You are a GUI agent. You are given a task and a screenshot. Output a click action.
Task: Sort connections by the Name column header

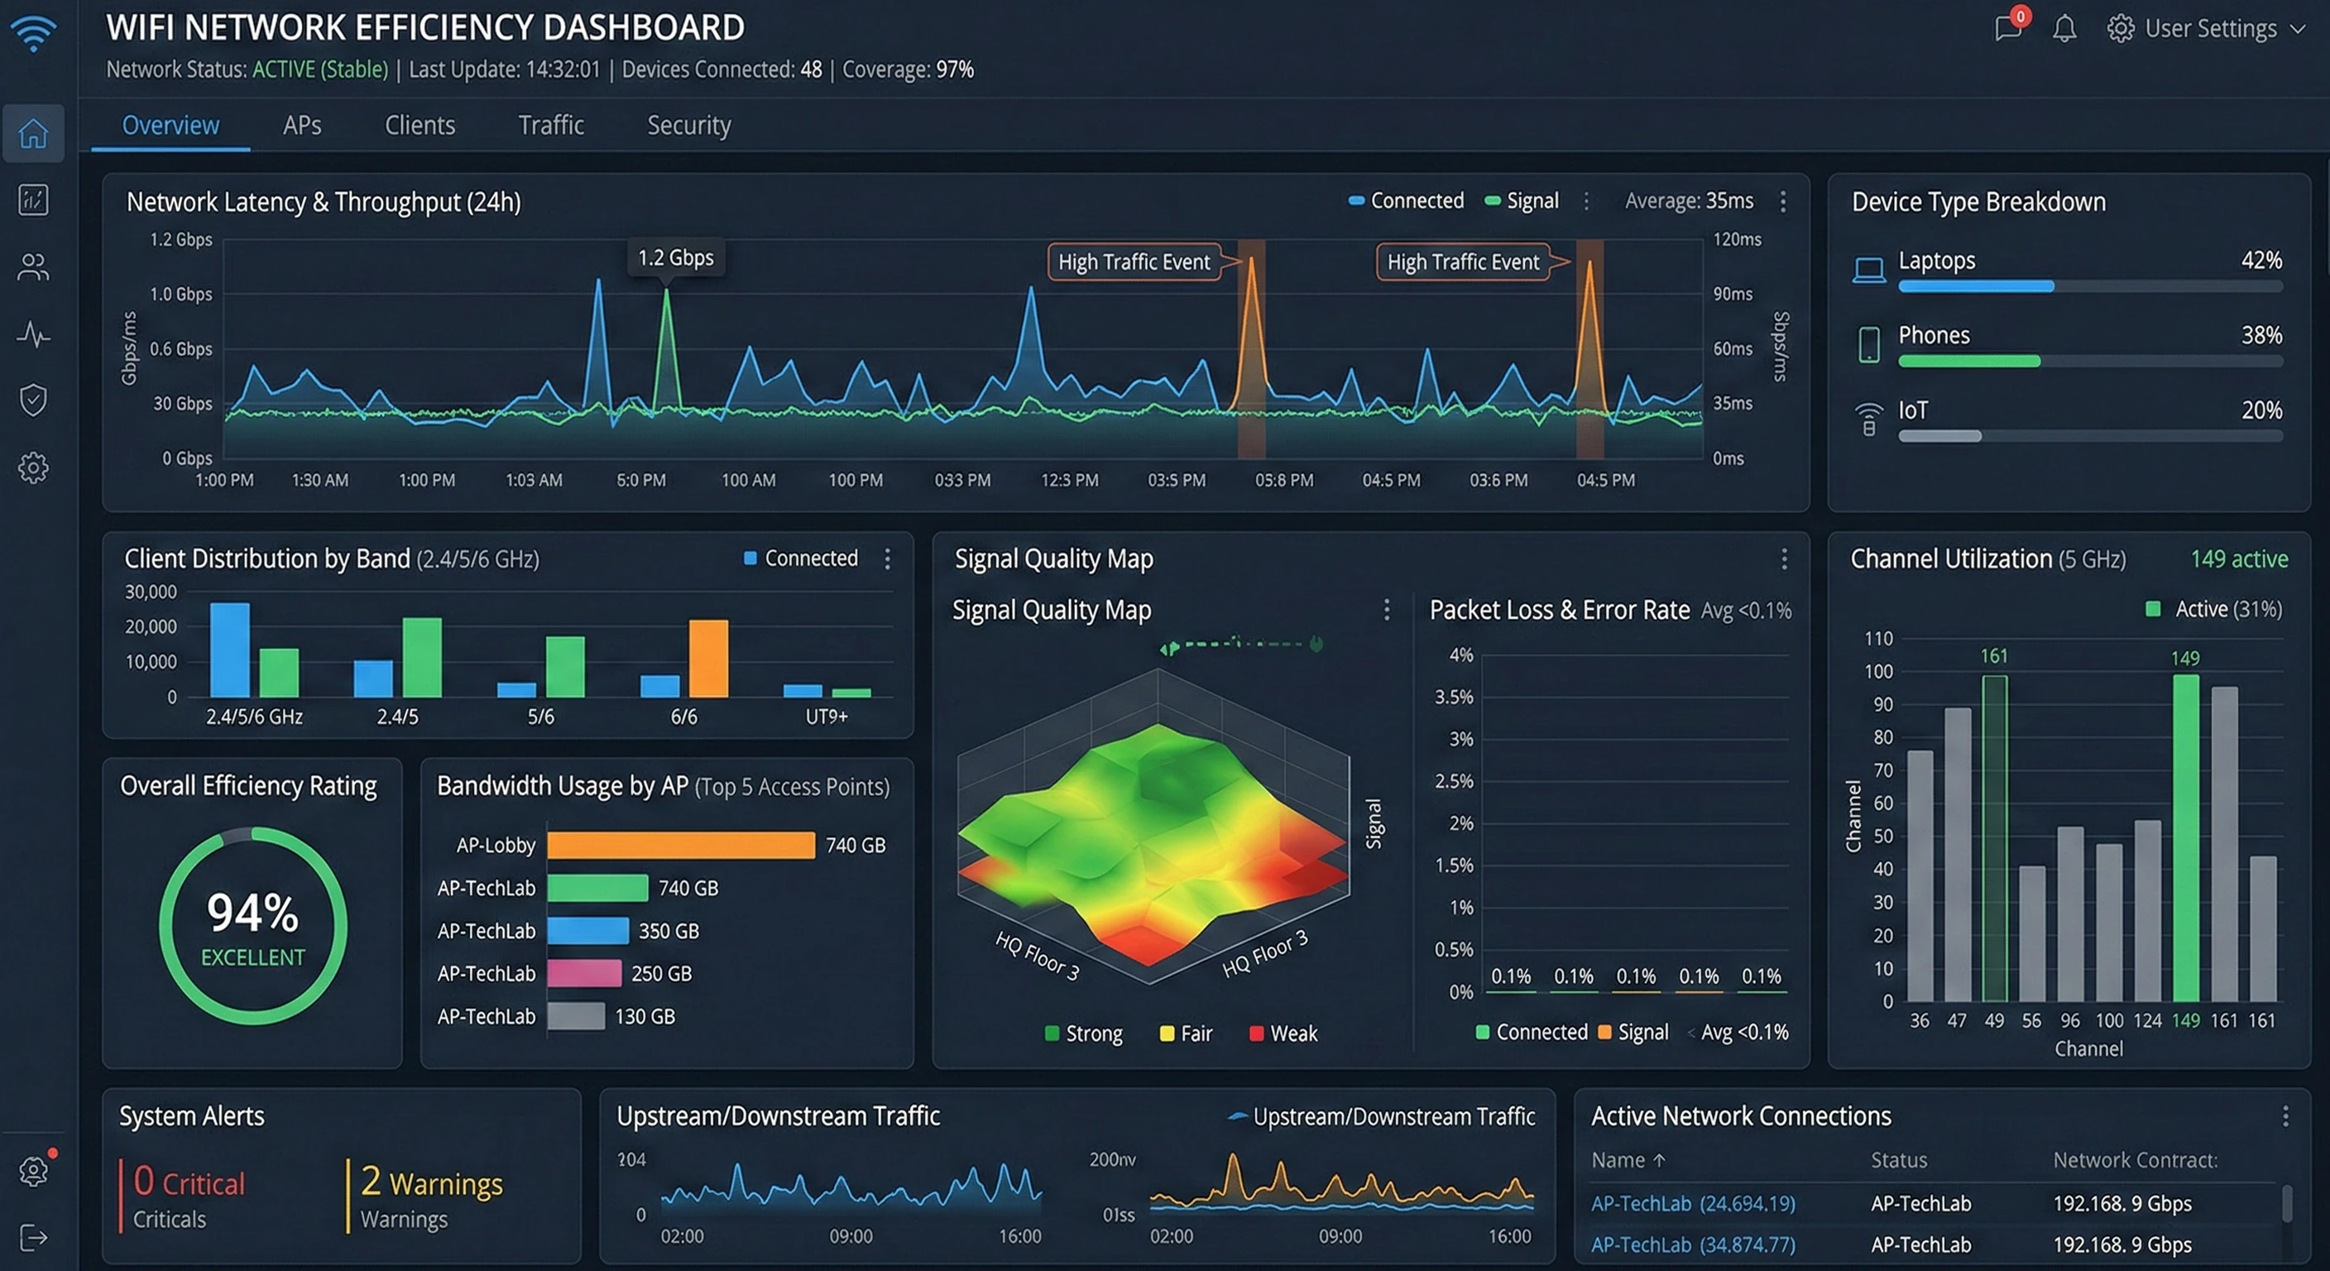1628,1160
